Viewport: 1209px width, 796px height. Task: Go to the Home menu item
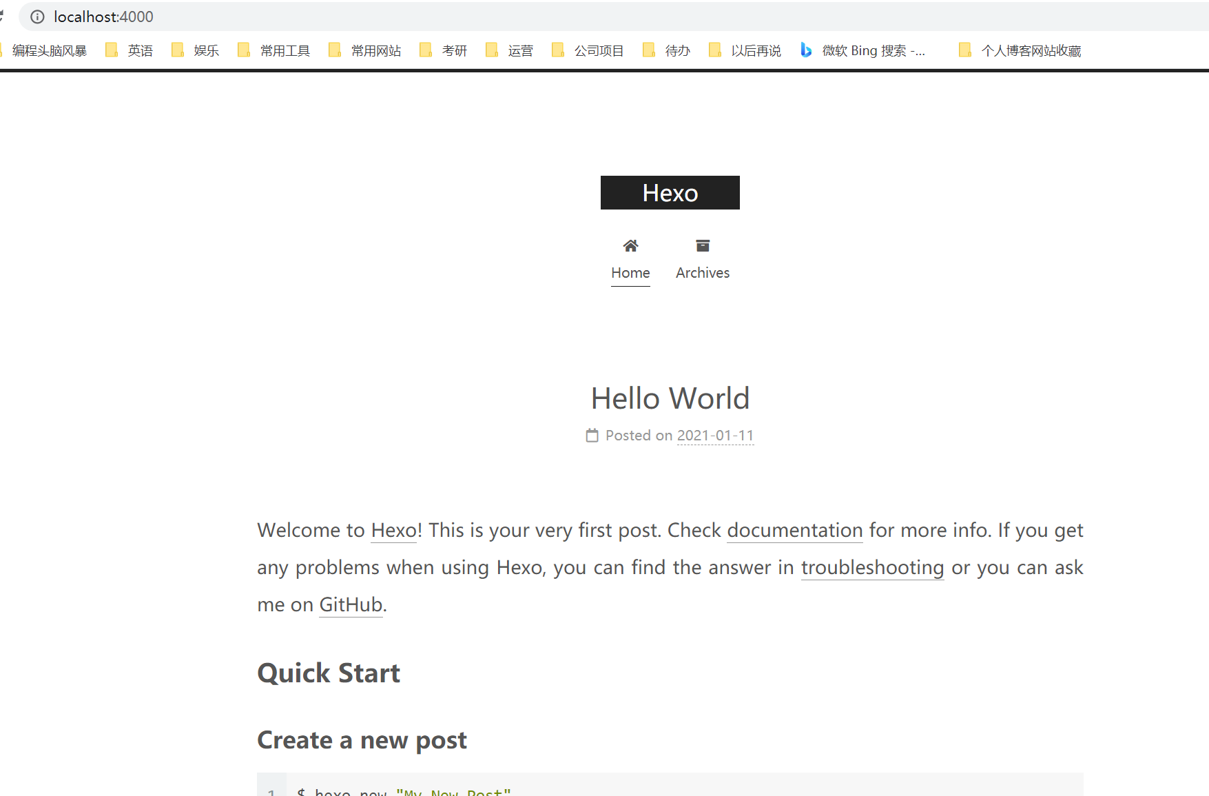pyautogui.click(x=630, y=273)
